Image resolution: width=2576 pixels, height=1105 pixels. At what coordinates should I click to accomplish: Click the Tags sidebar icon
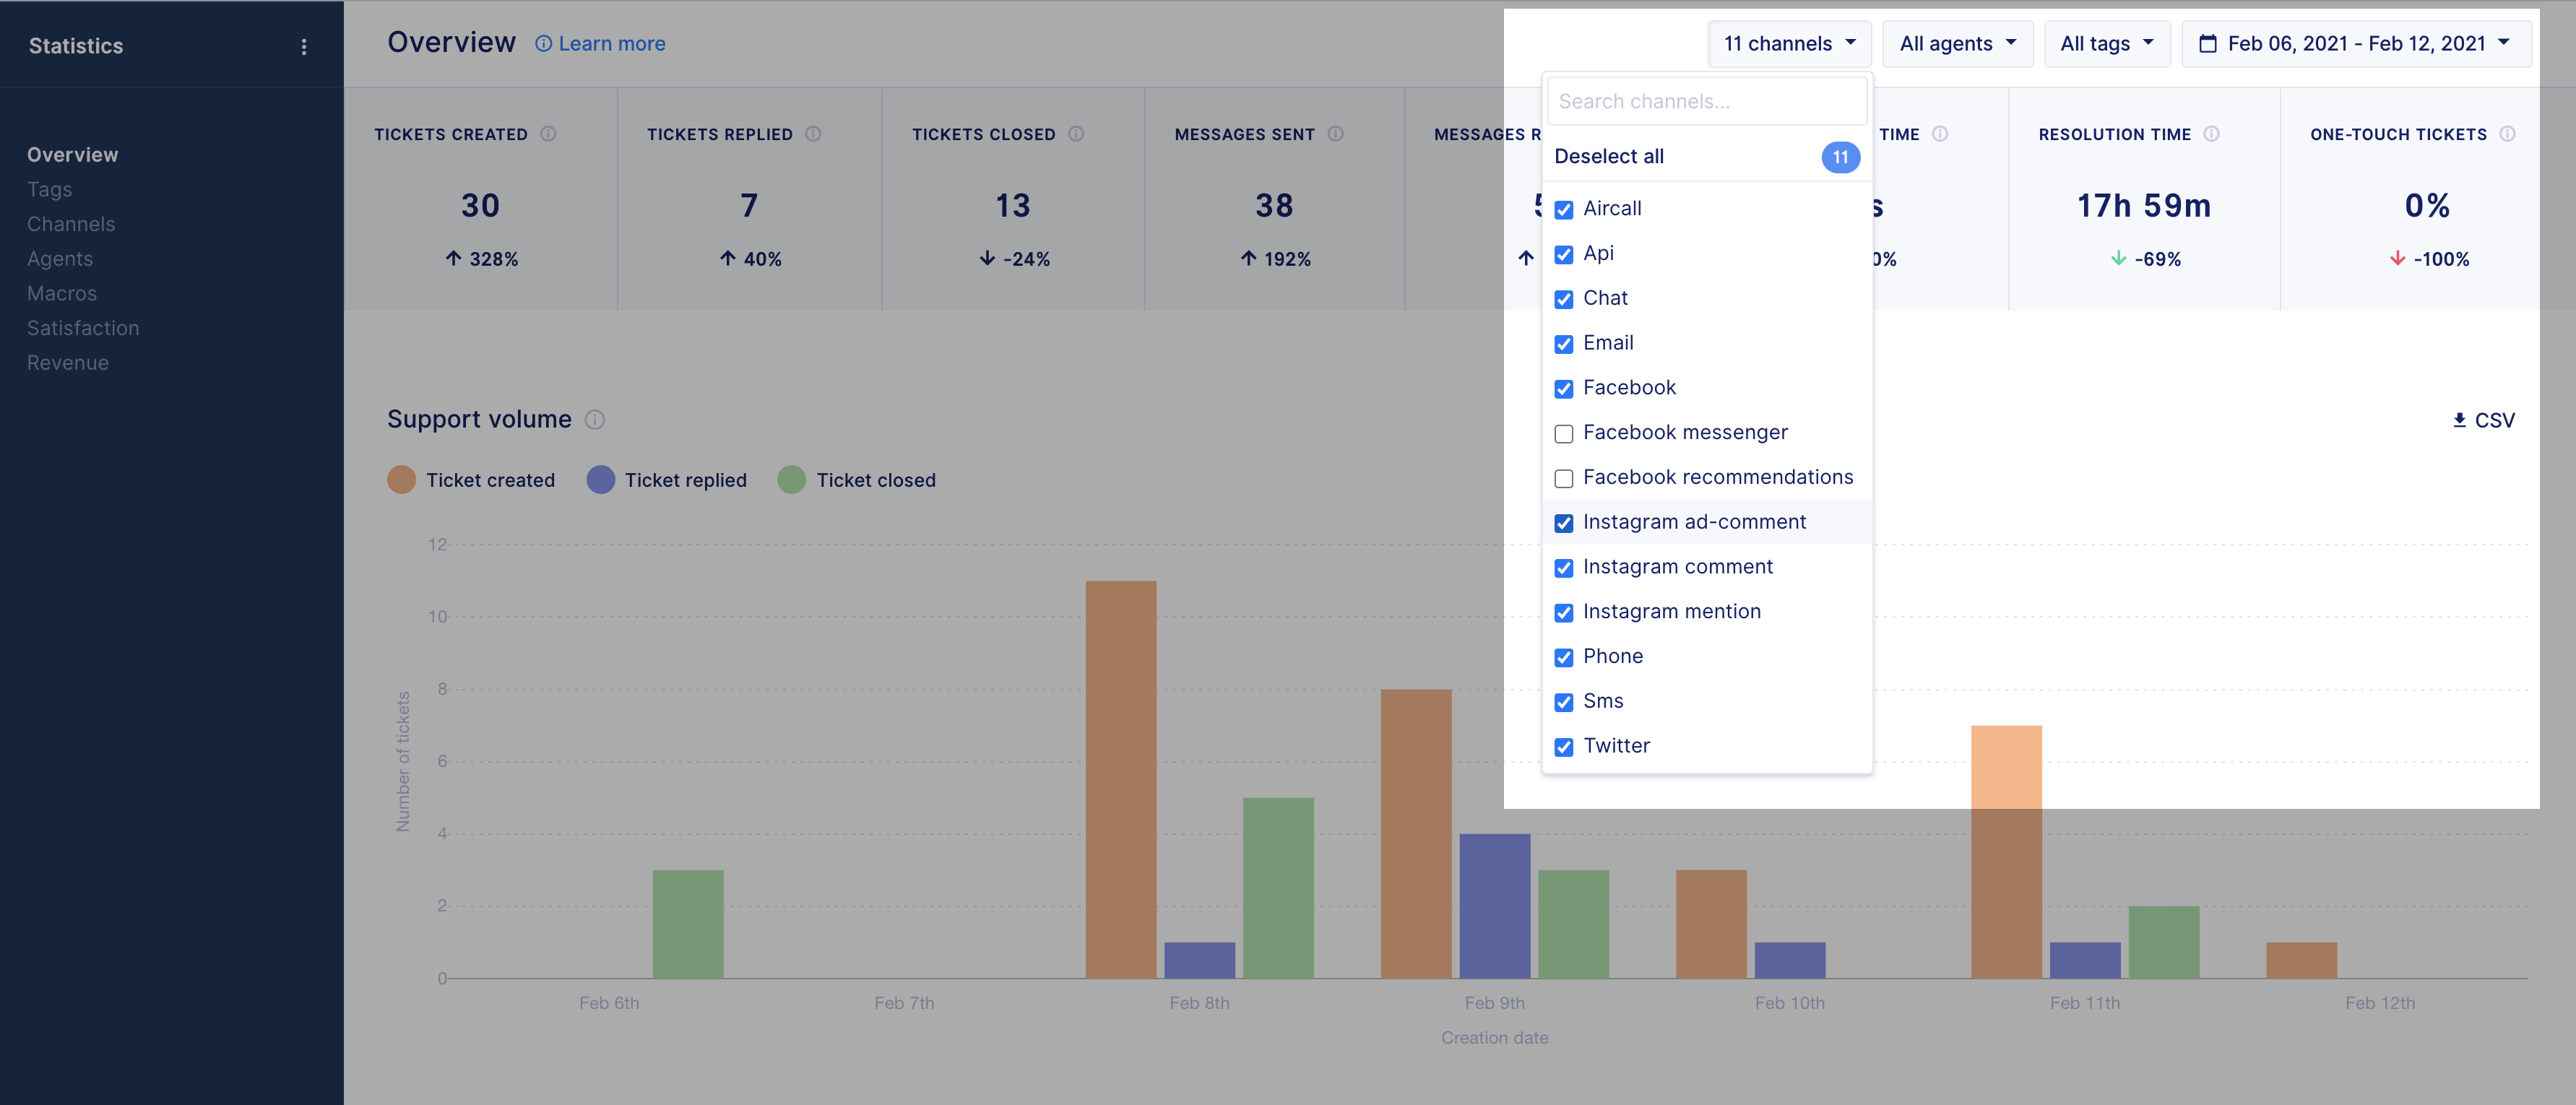48,188
